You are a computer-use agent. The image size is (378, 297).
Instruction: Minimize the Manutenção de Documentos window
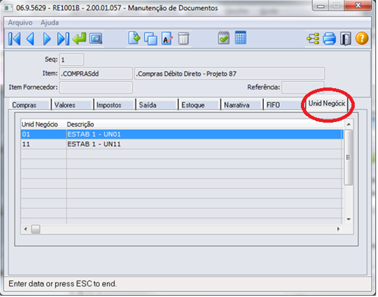(x=320, y=5)
